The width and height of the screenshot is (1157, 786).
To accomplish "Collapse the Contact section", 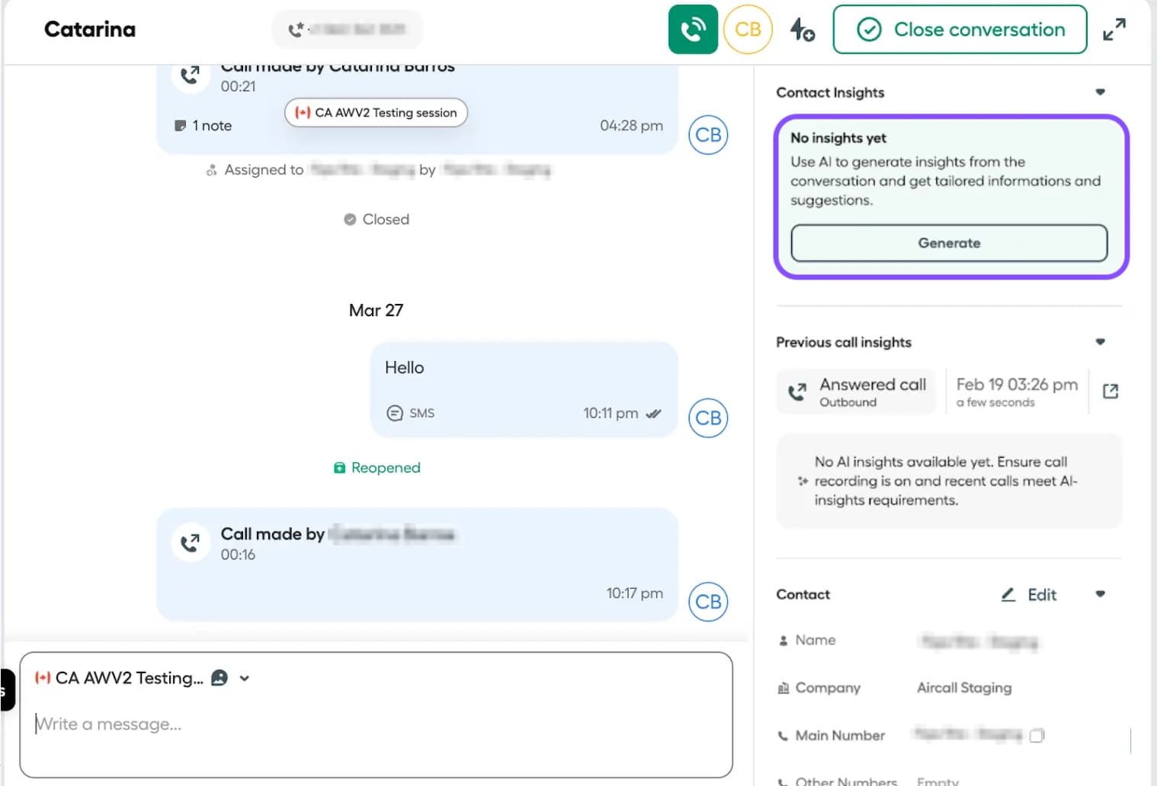I will coord(1100,595).
